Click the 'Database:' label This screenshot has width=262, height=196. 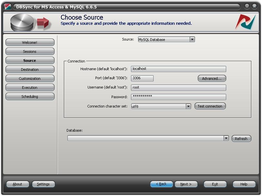(75, 130)
